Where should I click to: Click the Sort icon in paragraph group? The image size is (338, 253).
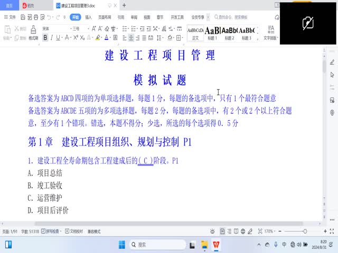click(x=164, y=28)
